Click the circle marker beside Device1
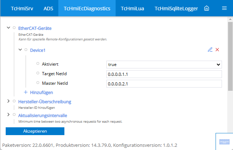This screenshot has width=233, height=150. point(26,50)
